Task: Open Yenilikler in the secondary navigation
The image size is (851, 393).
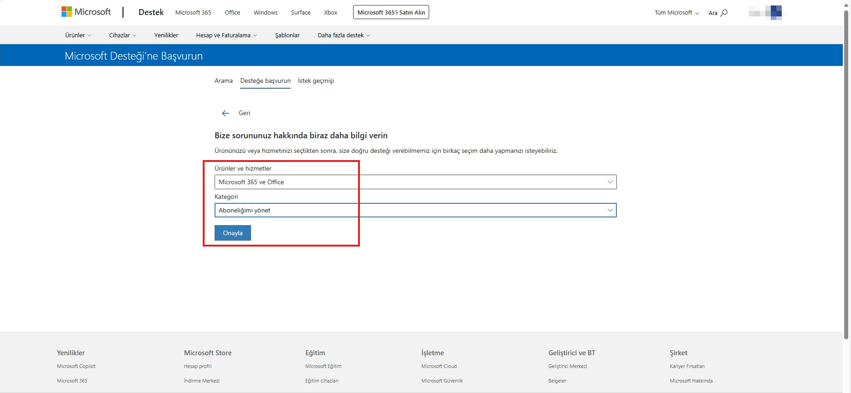Action: (x=166, y=35)
